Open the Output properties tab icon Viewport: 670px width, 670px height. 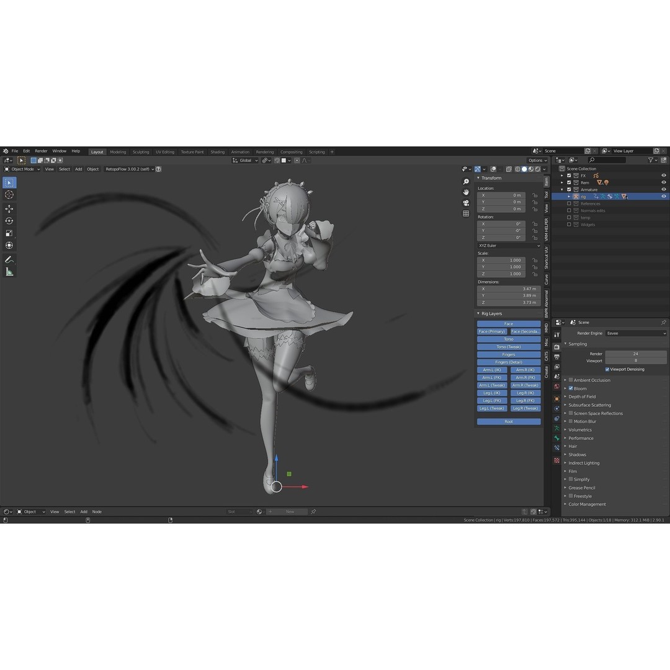tap(556, 357)
